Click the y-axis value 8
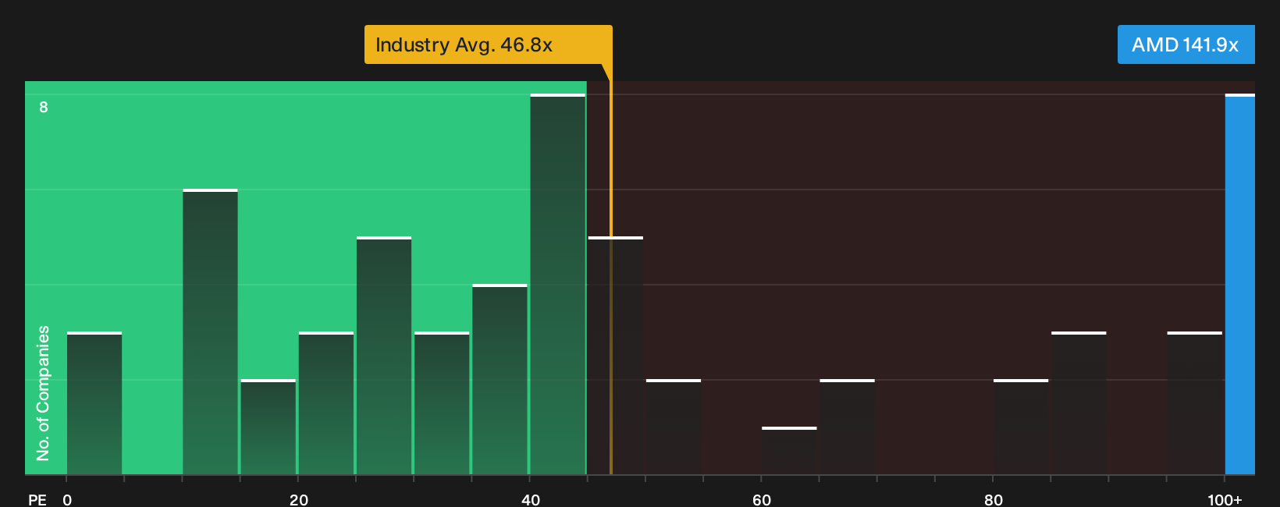 coord(44,107)
